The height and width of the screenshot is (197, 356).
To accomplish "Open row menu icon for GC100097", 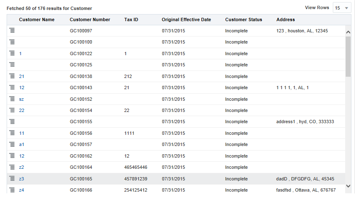I will [x=12, y=30].
